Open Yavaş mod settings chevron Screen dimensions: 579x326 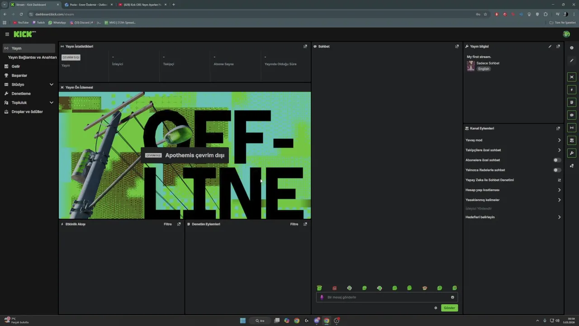pyautogui.click(x=559, y=140)
